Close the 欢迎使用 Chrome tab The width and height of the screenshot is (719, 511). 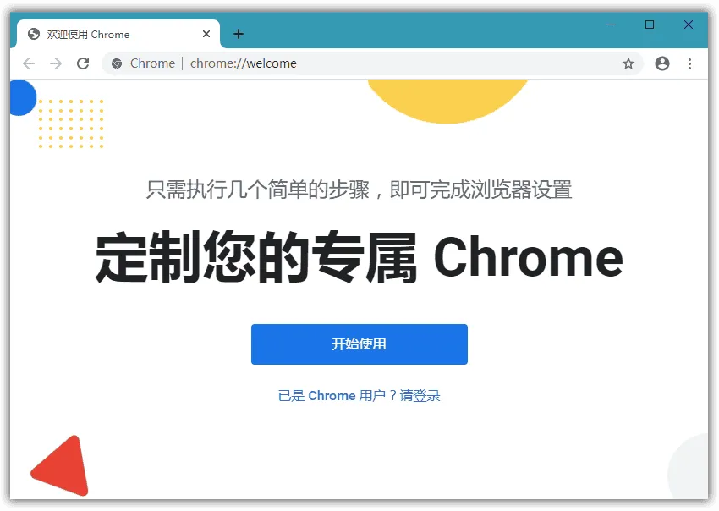point(206,34)
